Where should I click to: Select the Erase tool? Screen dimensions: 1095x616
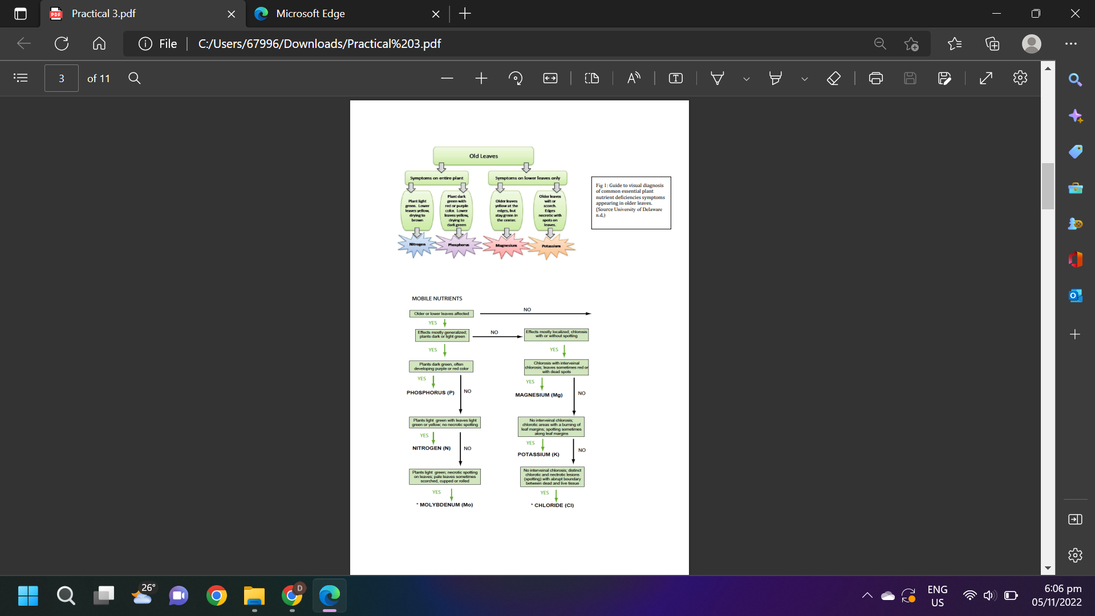pyautogui.click(x=834, y=78)
